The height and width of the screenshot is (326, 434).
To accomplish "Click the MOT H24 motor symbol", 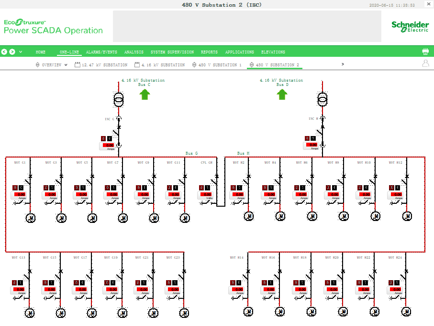I will click(x=406, y=312).
